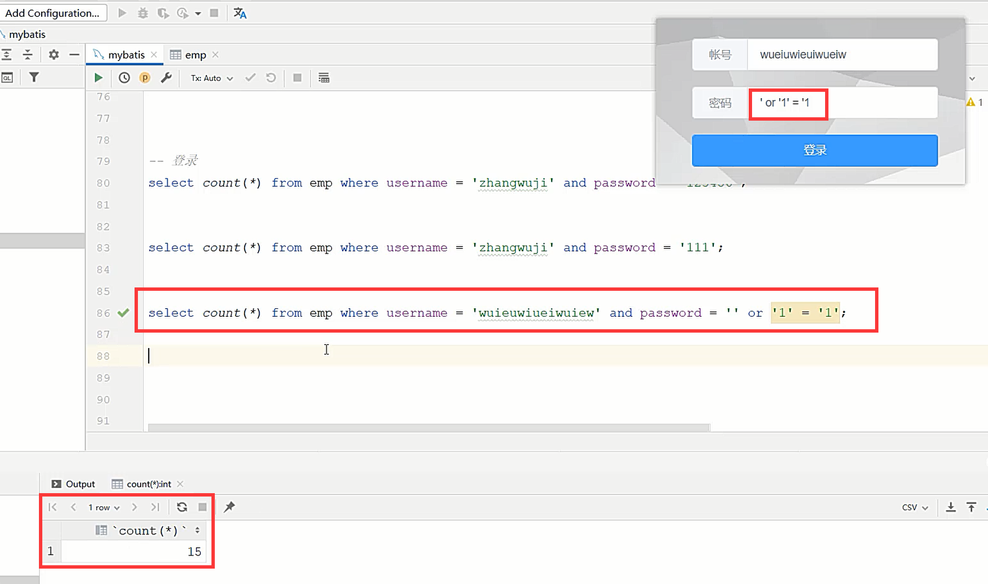
Task: Click the stop query execution icon
Action: click(x=297, y=78)
